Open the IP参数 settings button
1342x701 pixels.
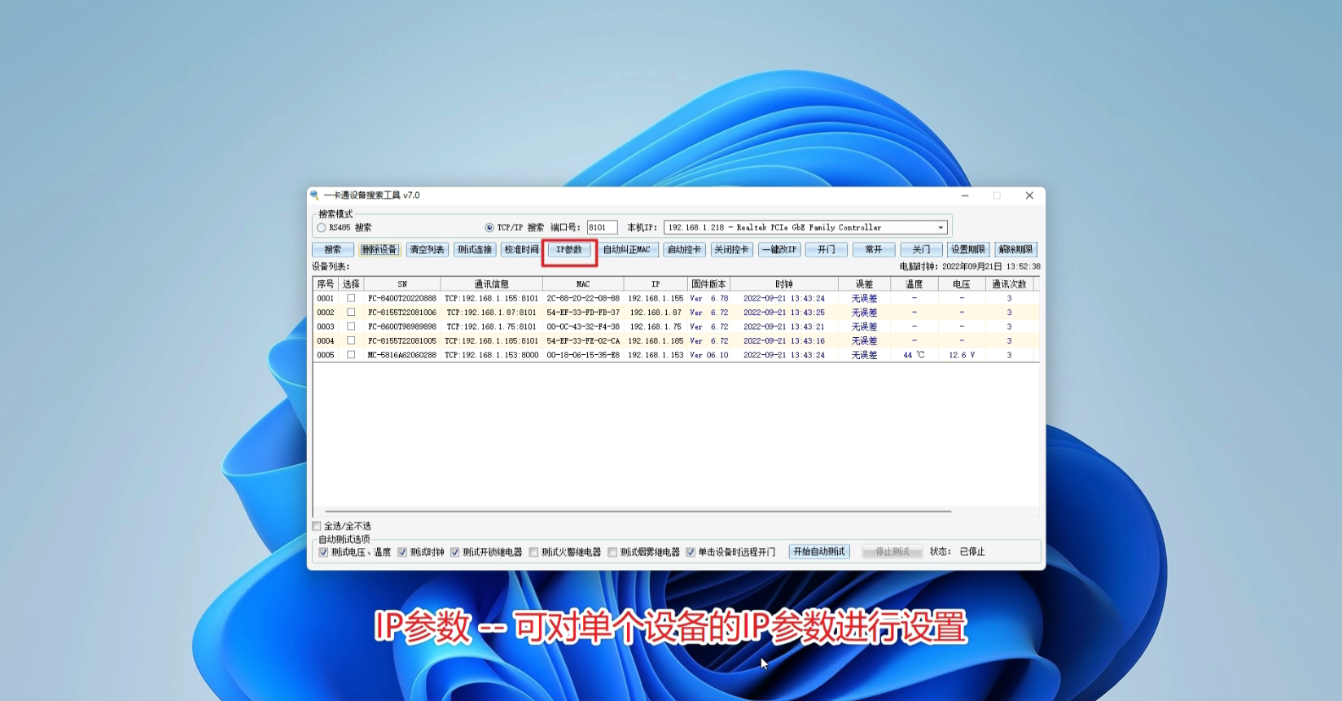click(x=569, y=250)
